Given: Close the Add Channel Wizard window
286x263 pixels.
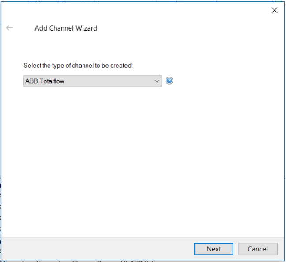Looking at the screenshot, I should click(274, 10).
